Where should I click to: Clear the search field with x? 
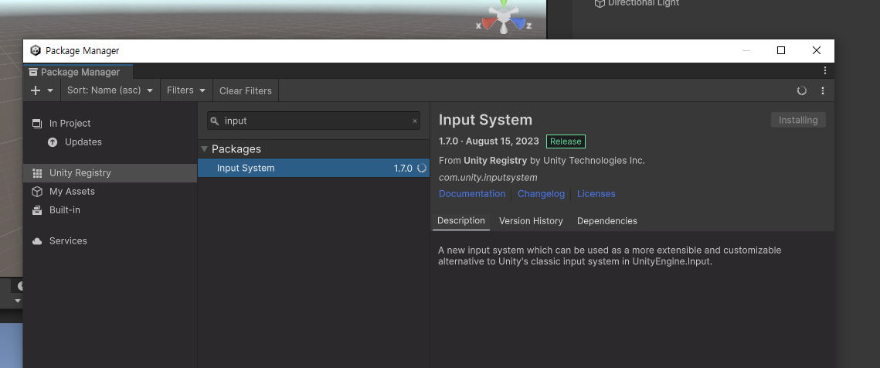tap(415, 121)
